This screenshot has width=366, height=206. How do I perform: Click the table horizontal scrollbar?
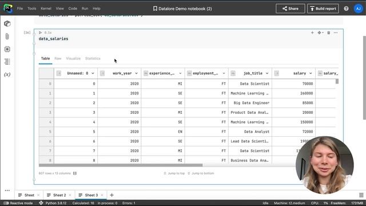pos(121,165)
